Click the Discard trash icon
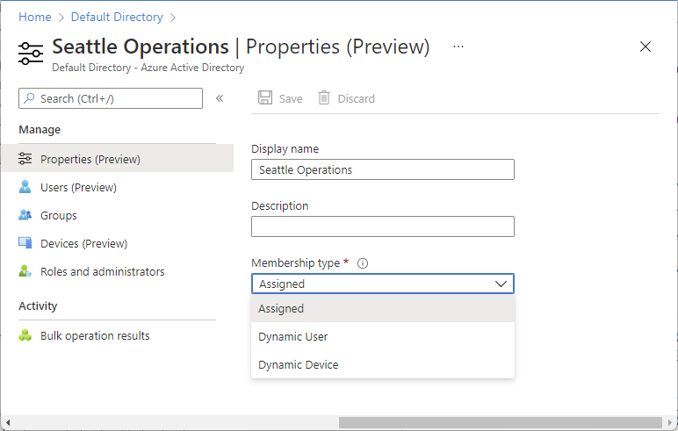Screen dimensions: 678x431 pos(325,98)
